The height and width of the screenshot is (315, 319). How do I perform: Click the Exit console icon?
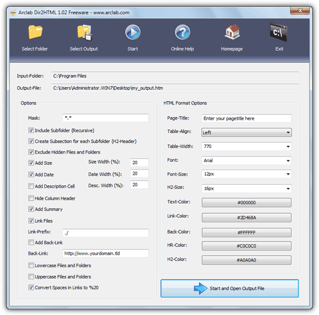[279, 33]
